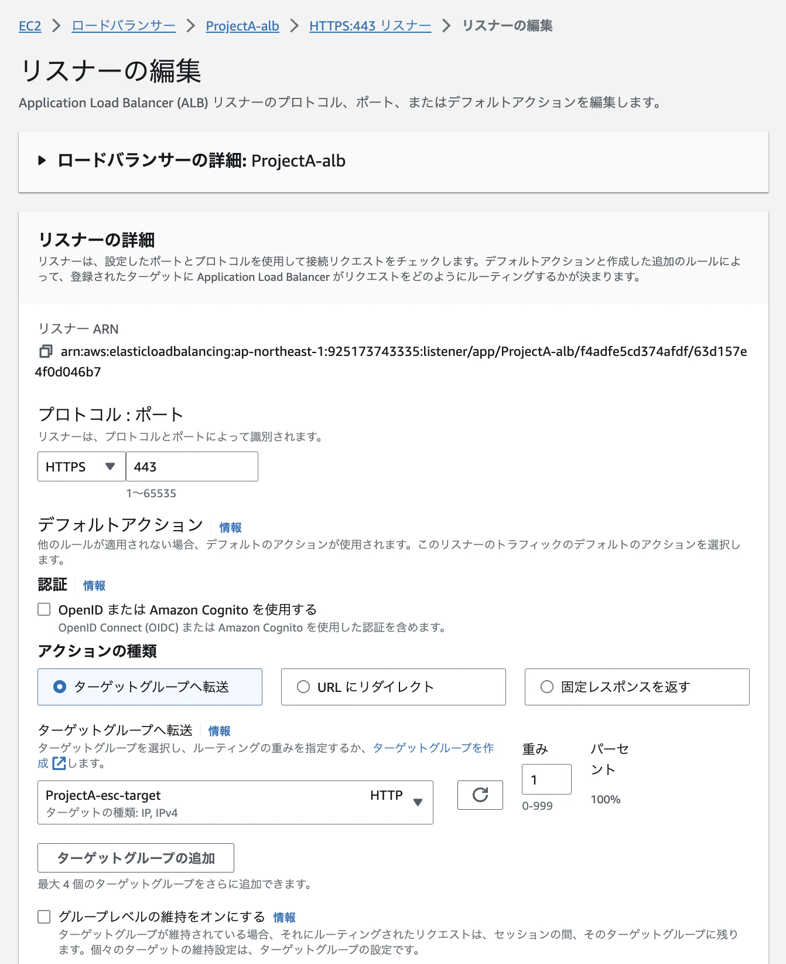Viewport: 786px width, 964px height.
Task: Click the refresh target groups icon button
Action: tap(480, 795)
